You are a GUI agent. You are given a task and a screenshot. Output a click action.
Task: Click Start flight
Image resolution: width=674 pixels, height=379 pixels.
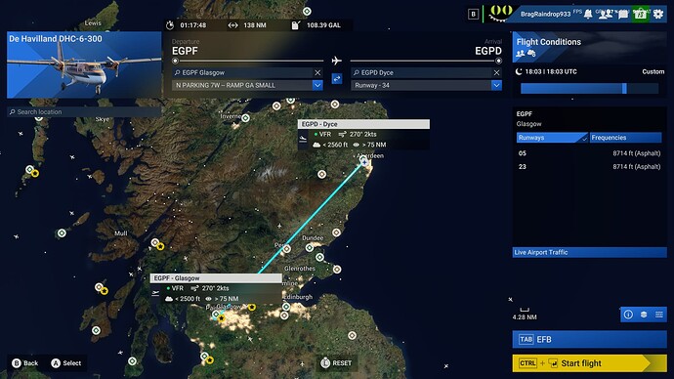tap(589, 363)
